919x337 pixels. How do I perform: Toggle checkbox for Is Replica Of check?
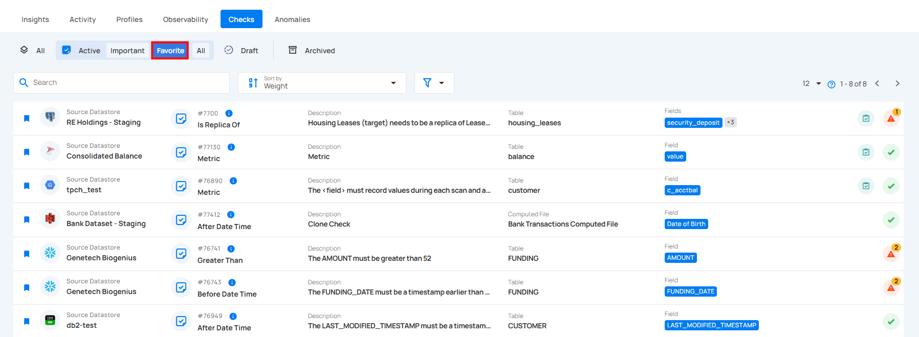coord(181,119)
